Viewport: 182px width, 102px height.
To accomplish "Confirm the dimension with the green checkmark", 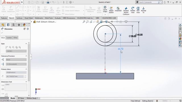I will click(2, 33).
